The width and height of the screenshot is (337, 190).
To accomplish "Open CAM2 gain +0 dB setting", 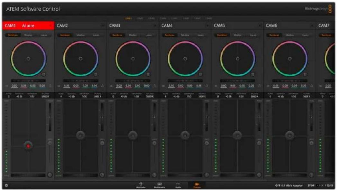I will [71, 96].
